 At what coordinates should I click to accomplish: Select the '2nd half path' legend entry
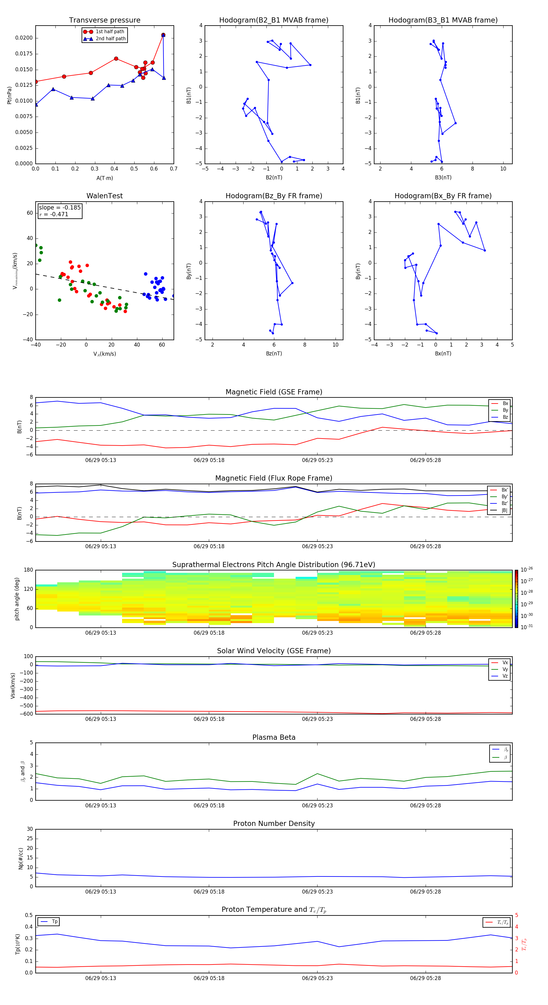(104, 39)
